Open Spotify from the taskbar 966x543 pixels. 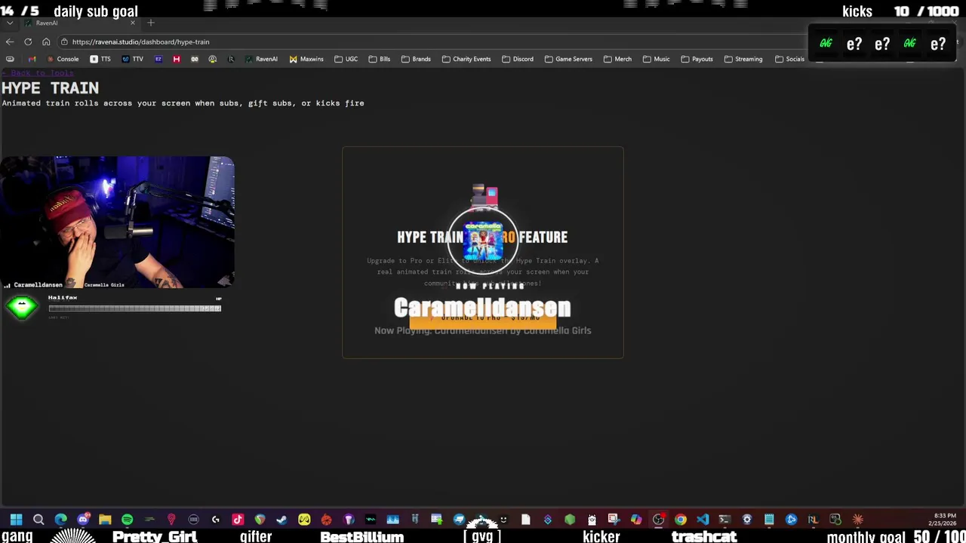pos(127,519)
